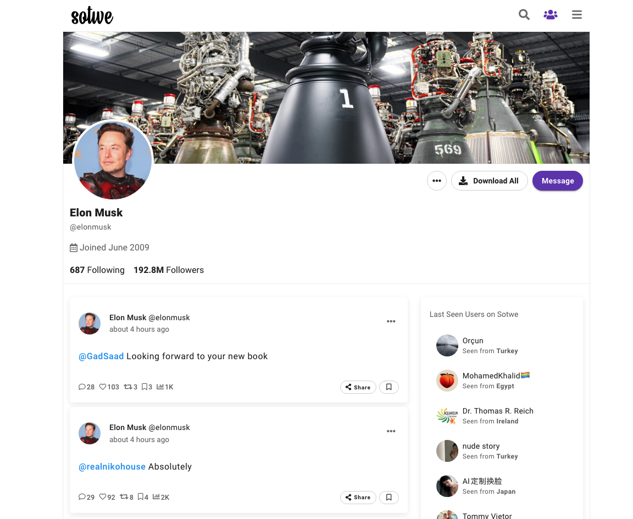This screenshot has width=633, height=519.
Task: Open the hamburger menu icon
Action: pos(577,15)
